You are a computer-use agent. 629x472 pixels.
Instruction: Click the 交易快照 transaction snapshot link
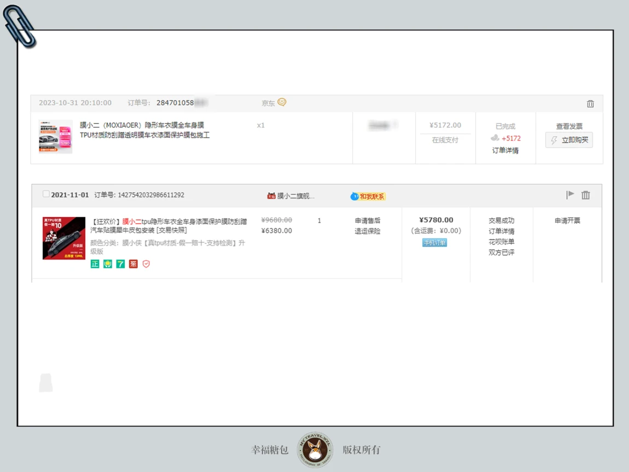coord(172,230)
